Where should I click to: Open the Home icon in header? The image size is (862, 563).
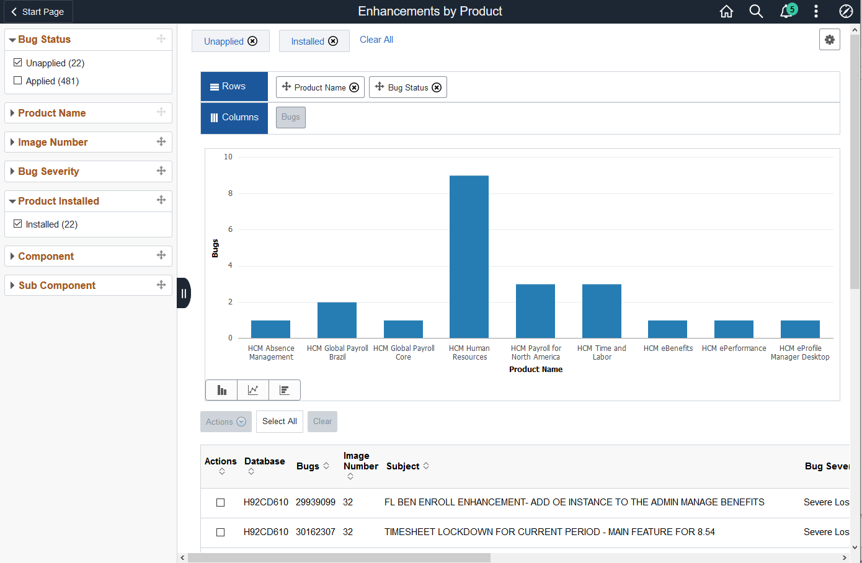pyautogui.click(x=726, y=11)
